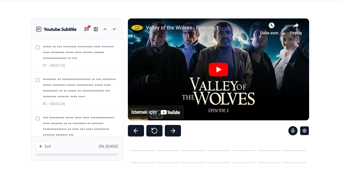
Task: Click the Youtube Subtitle heading
Action: coord(60,29)
